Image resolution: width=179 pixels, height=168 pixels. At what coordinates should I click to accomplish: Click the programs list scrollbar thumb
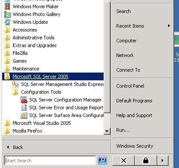[107, 57]
